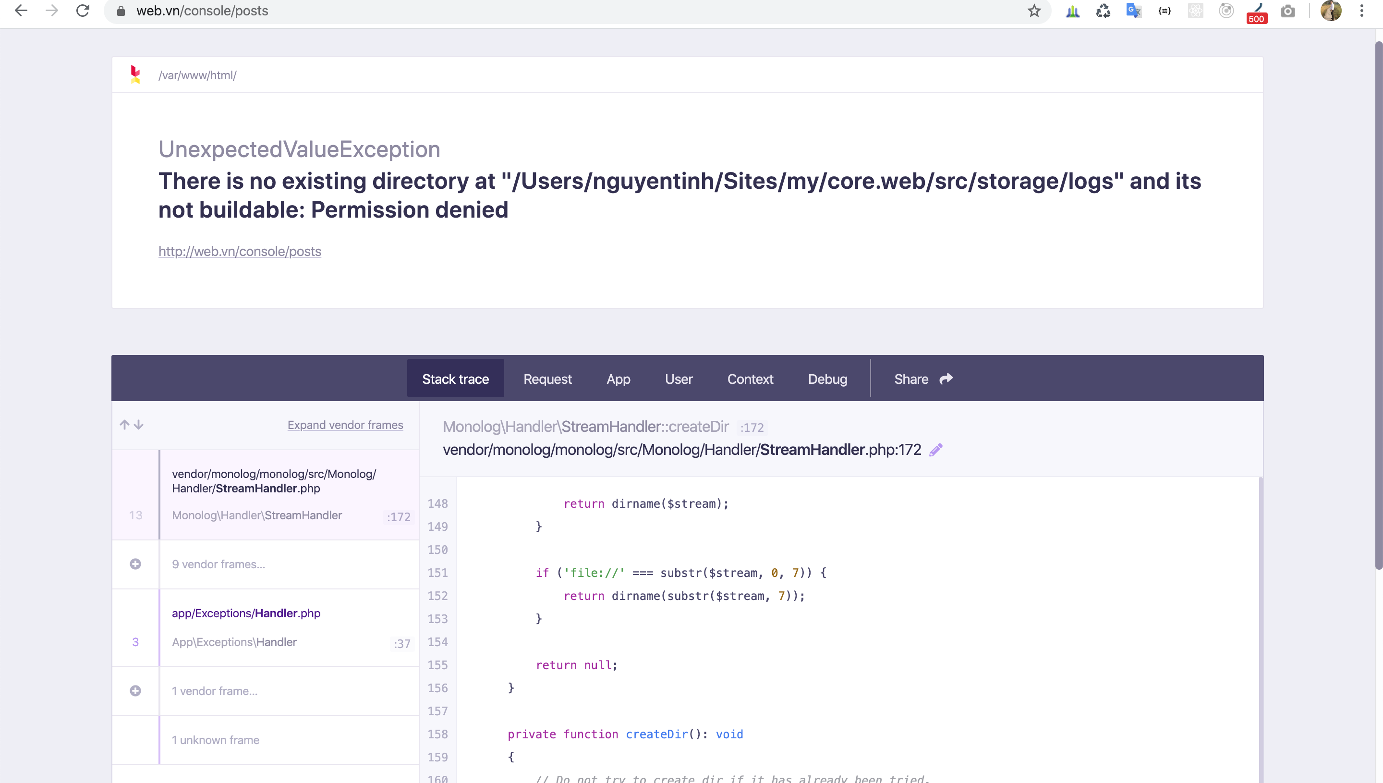
Task: Open the App tab
Action: point(618,379)
